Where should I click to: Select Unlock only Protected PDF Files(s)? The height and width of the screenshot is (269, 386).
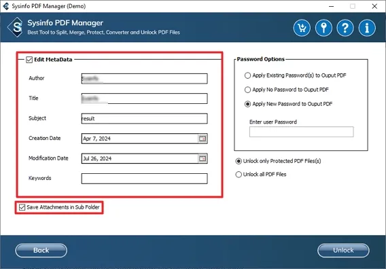(x=239, y=161)
